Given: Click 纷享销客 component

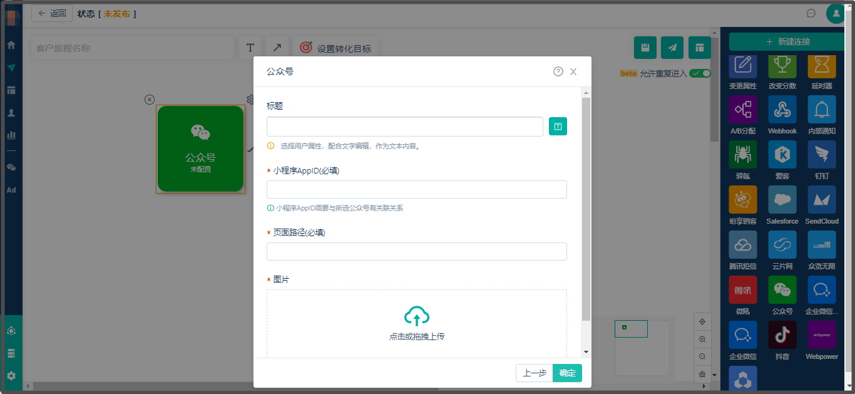Looking at the screenshot, I should (x=743, y=200).
